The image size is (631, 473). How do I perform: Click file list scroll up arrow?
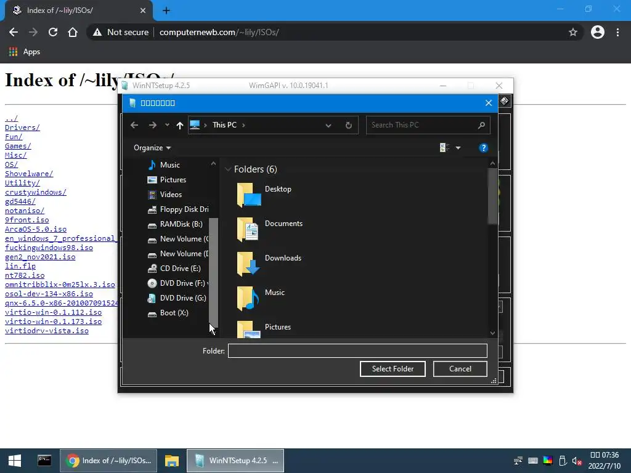click(x=492, y=164)
